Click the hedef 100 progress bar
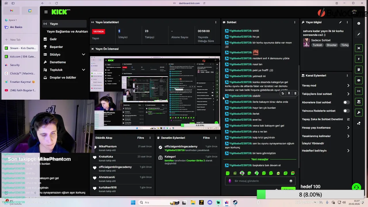Viewport: 368px width, 207px height. point(310,195)
